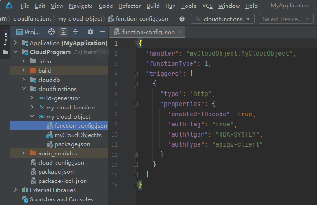This screenshot has width=317, height=205.
Task: Click the Expand All icon in Project panel
Action: pyautogui.click(x=63, y=32)
